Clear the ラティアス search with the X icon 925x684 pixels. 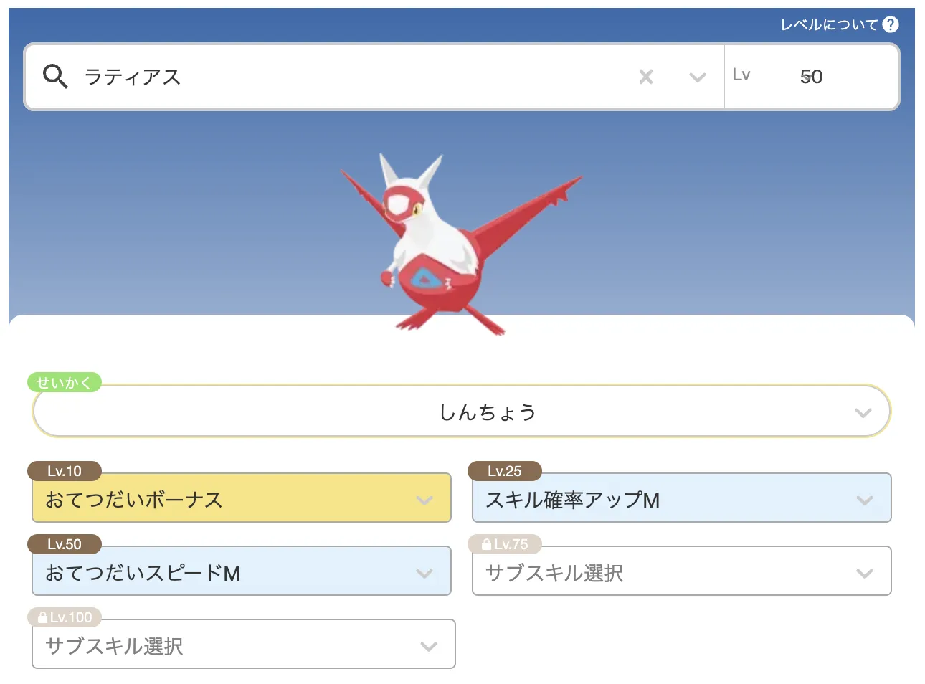click(646, 77)
